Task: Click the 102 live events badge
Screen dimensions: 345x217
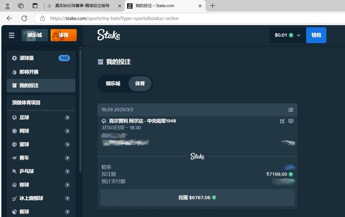Action: tap(64, 58)
